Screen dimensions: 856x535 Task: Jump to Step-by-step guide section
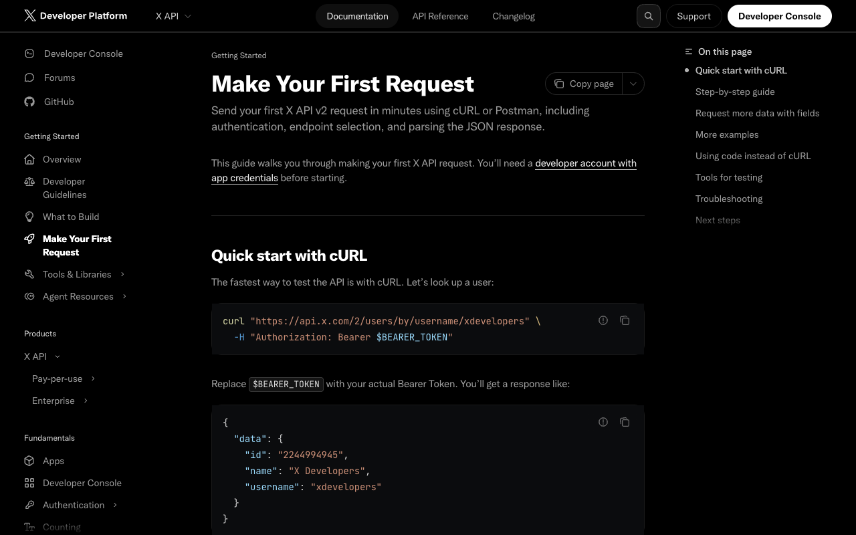[735, 92]
